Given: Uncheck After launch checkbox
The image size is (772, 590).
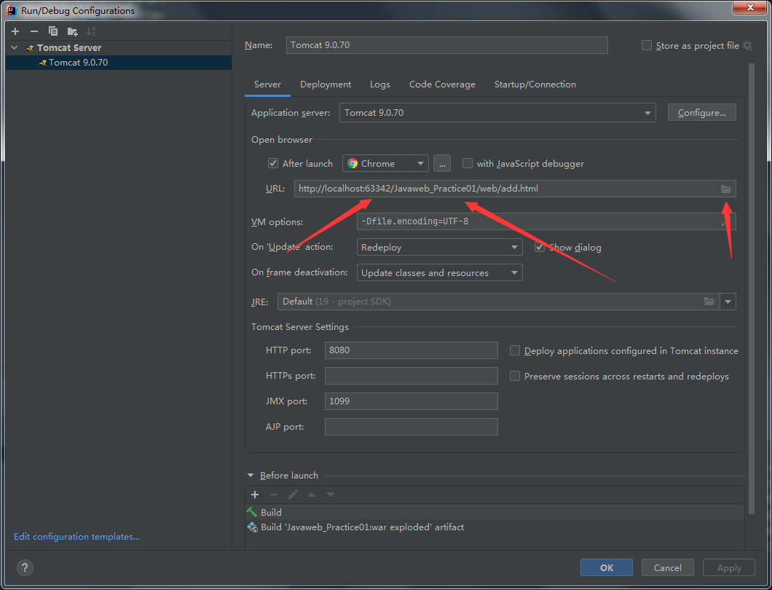Looking at the screenshot, I should (273, 163).
